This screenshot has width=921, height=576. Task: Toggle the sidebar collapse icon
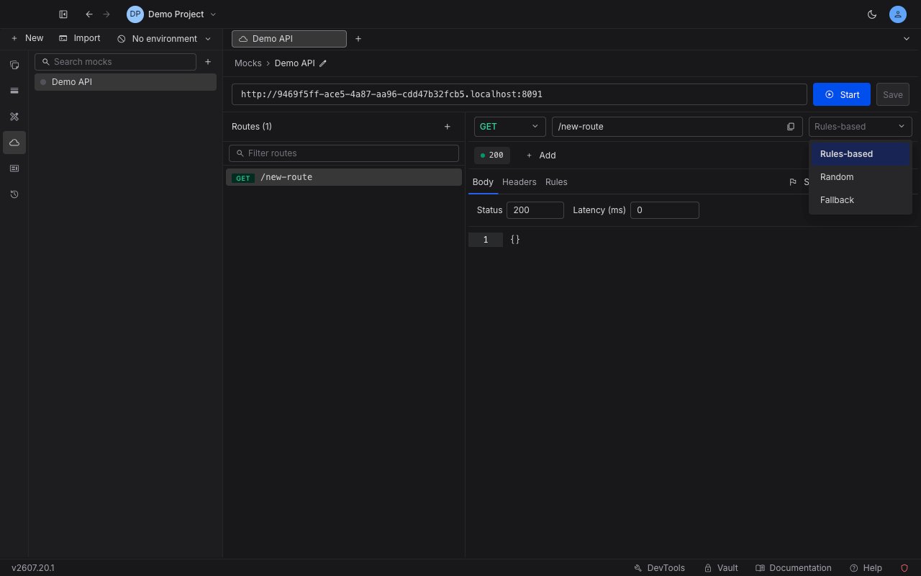(x=63, y=14)
